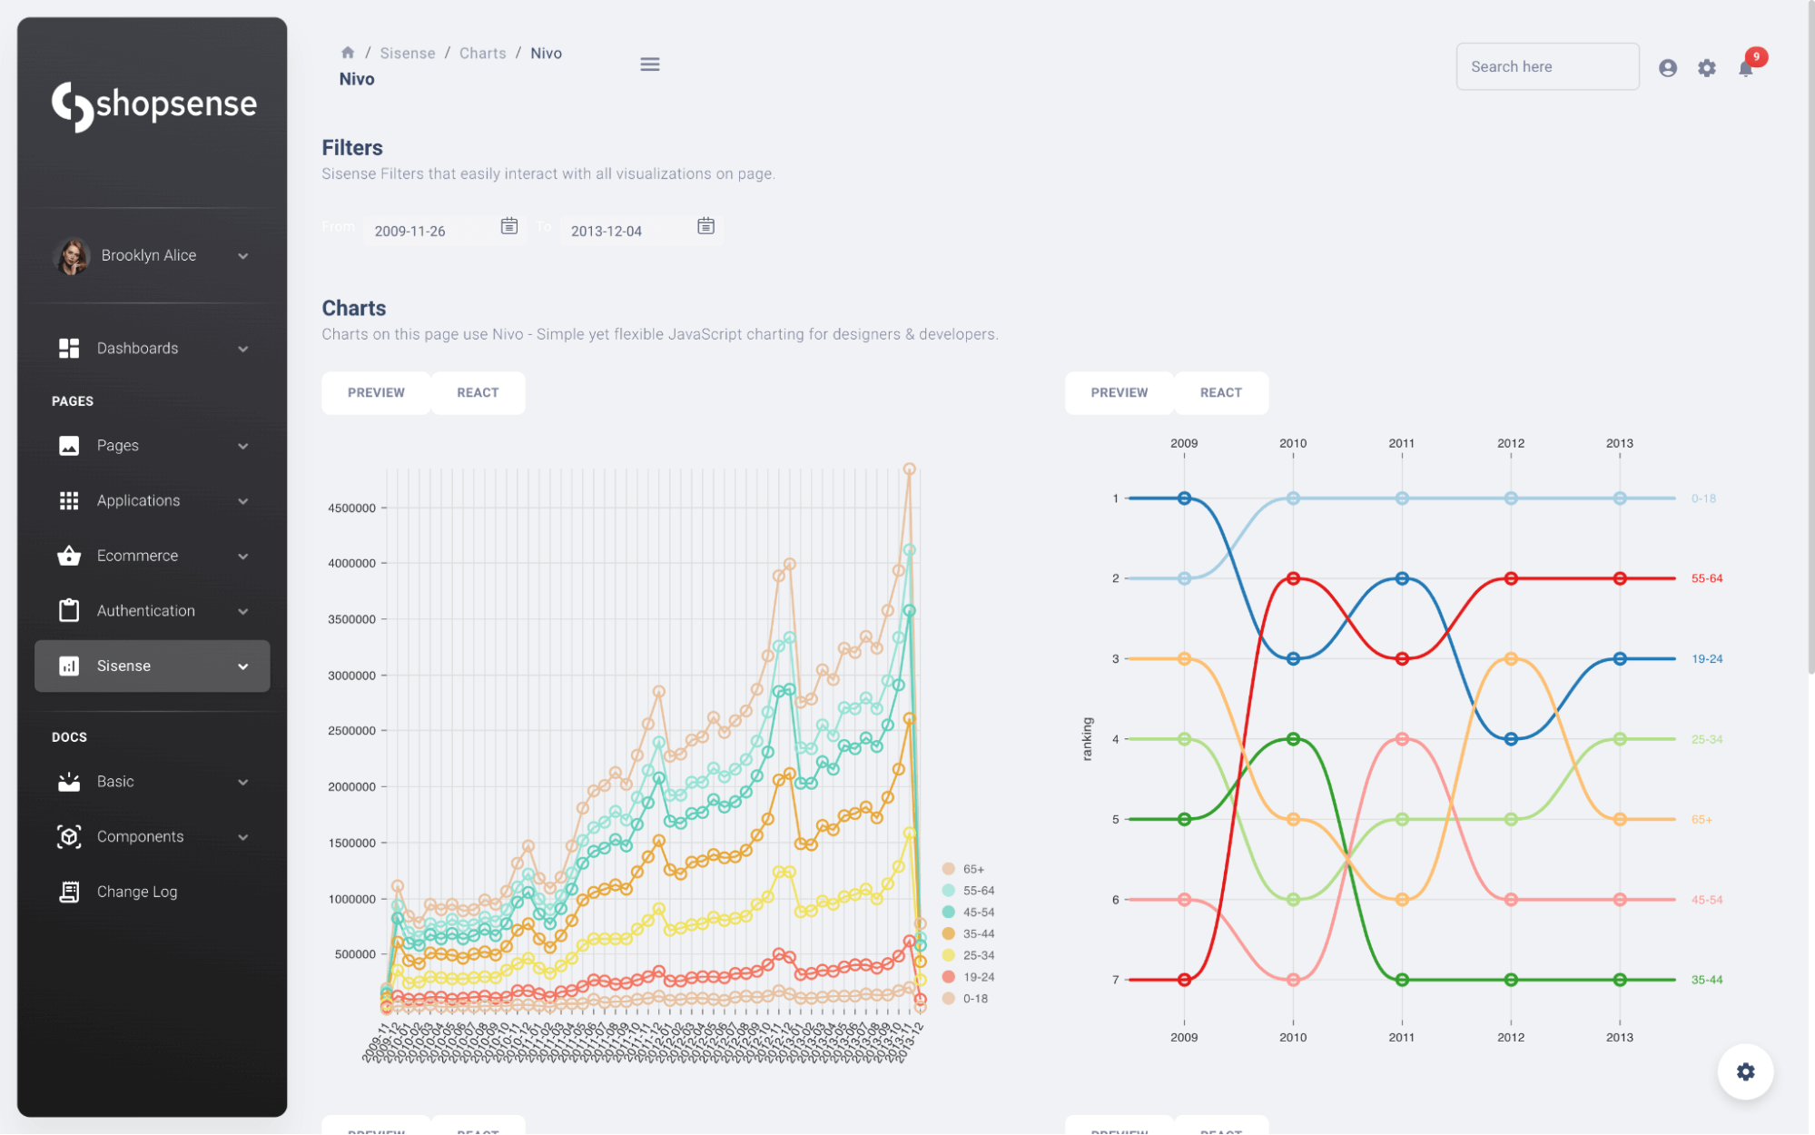The width and height of the screenshot is (1815, 1135).
Task: Select the PREVIEW tab on bump chart
Action: coord(1119,393)
